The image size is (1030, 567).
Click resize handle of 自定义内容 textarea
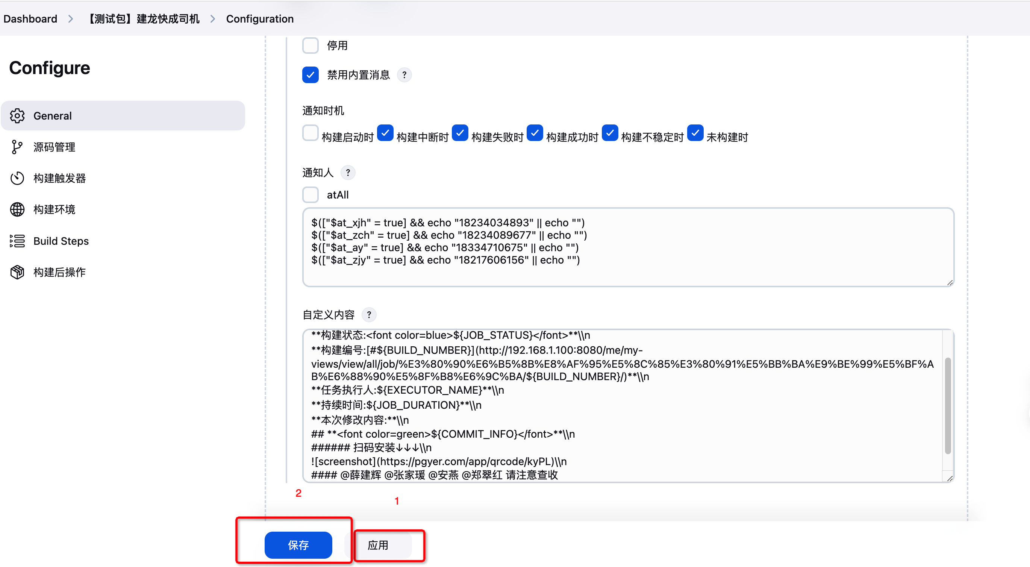click(950, 478)
